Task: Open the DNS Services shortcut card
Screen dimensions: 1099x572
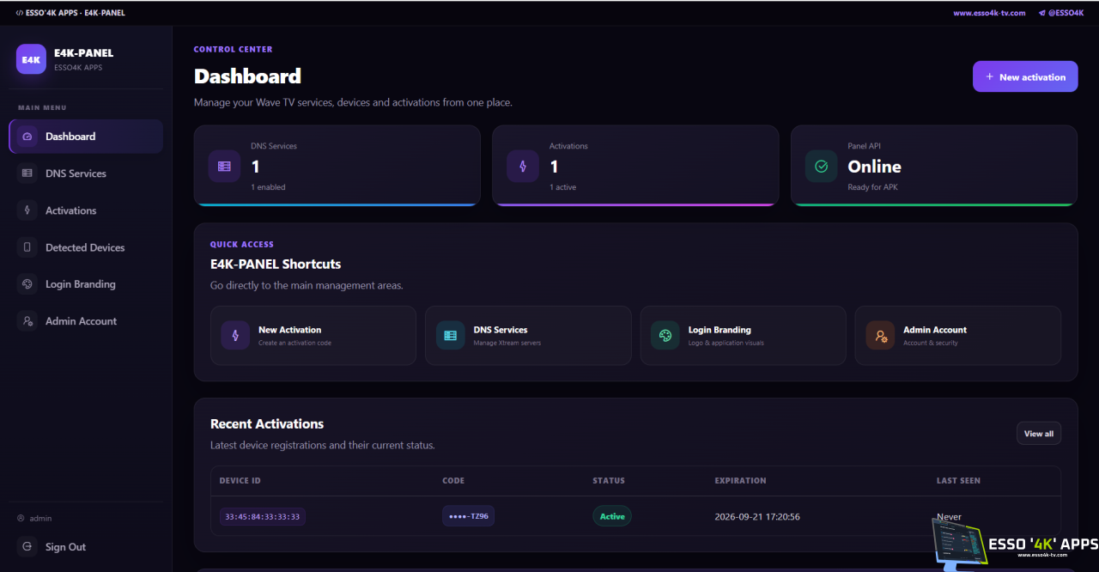Action: 528,336
